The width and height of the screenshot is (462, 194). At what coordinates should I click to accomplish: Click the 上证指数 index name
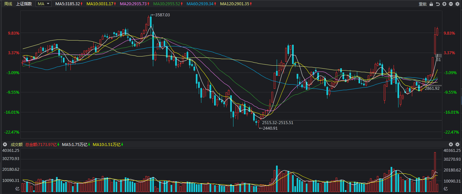click(x=24, y=4)
